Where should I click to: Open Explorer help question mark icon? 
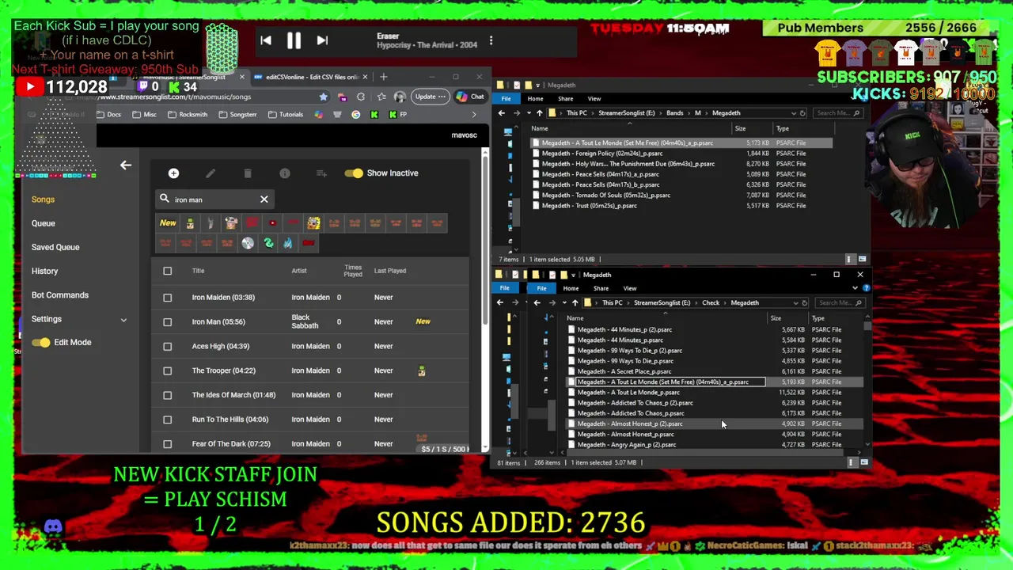pos(867,288)
